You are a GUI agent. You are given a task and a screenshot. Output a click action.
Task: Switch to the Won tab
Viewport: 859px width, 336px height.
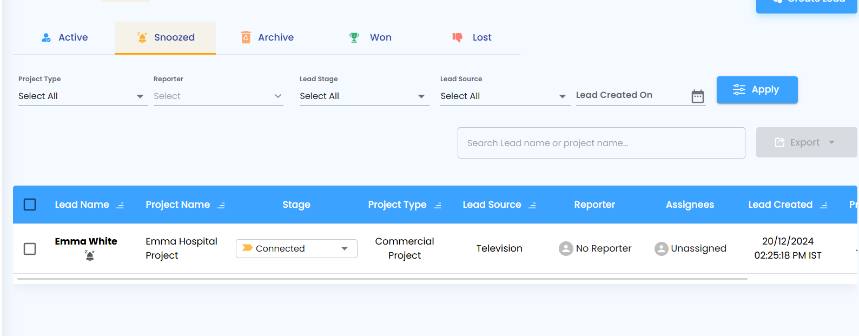tap(371, 37)
